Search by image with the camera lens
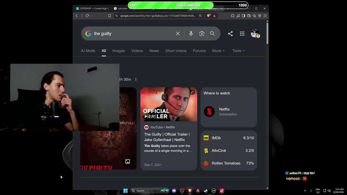This screenshot has height=195, width=347. click(x=202, y=34)
